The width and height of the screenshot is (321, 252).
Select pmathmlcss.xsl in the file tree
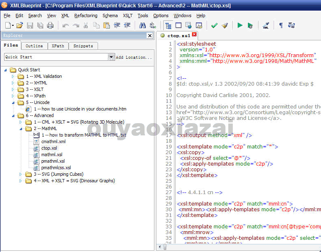(x=56, y=168)
